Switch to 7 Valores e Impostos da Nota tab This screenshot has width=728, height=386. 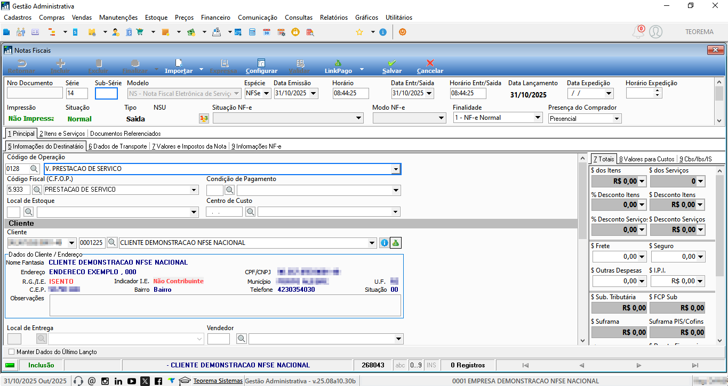coord(189,146)
